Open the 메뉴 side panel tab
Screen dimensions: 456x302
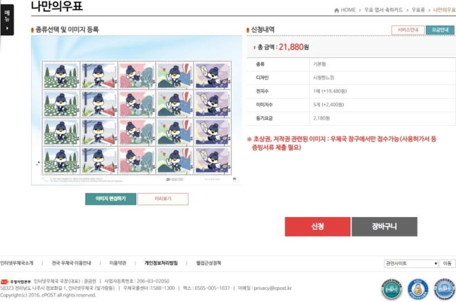pos(7,20)
